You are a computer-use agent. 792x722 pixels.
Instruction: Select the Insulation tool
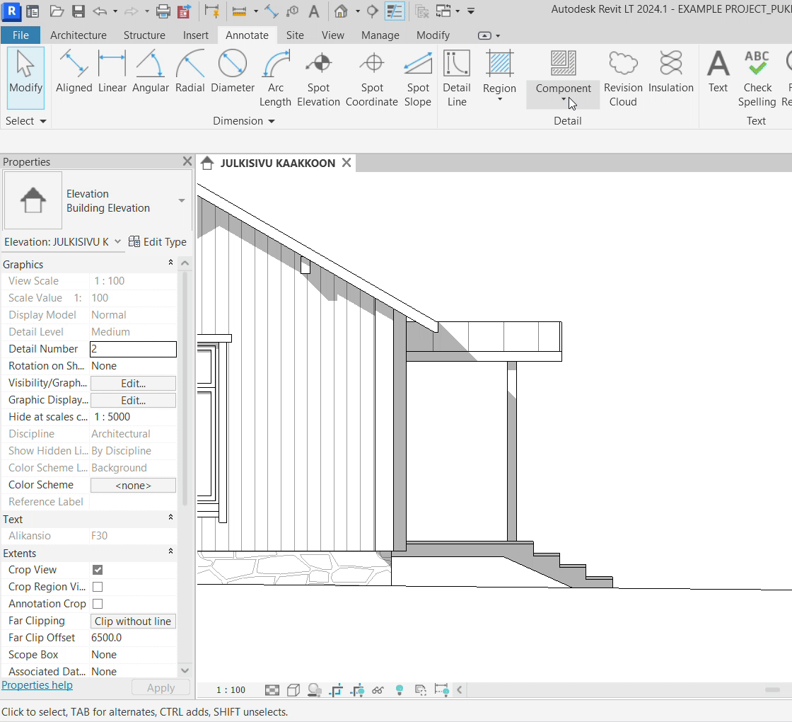point(670,73)
